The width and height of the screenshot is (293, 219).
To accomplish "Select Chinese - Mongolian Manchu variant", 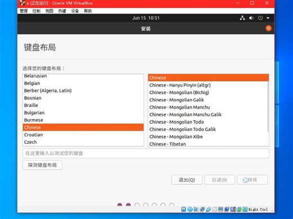I will coord(208,107).
